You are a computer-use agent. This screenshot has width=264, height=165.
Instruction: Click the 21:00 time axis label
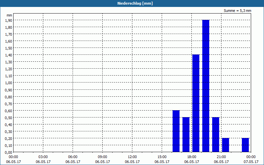[221, 157]
